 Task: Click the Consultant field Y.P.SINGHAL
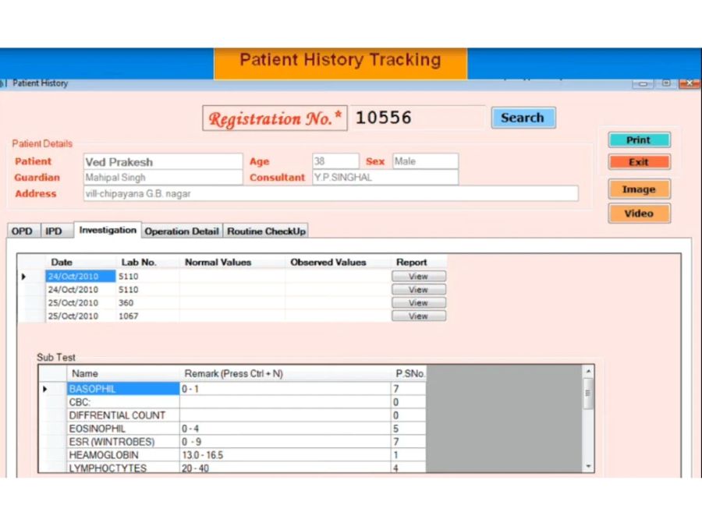tap(385, 178)
